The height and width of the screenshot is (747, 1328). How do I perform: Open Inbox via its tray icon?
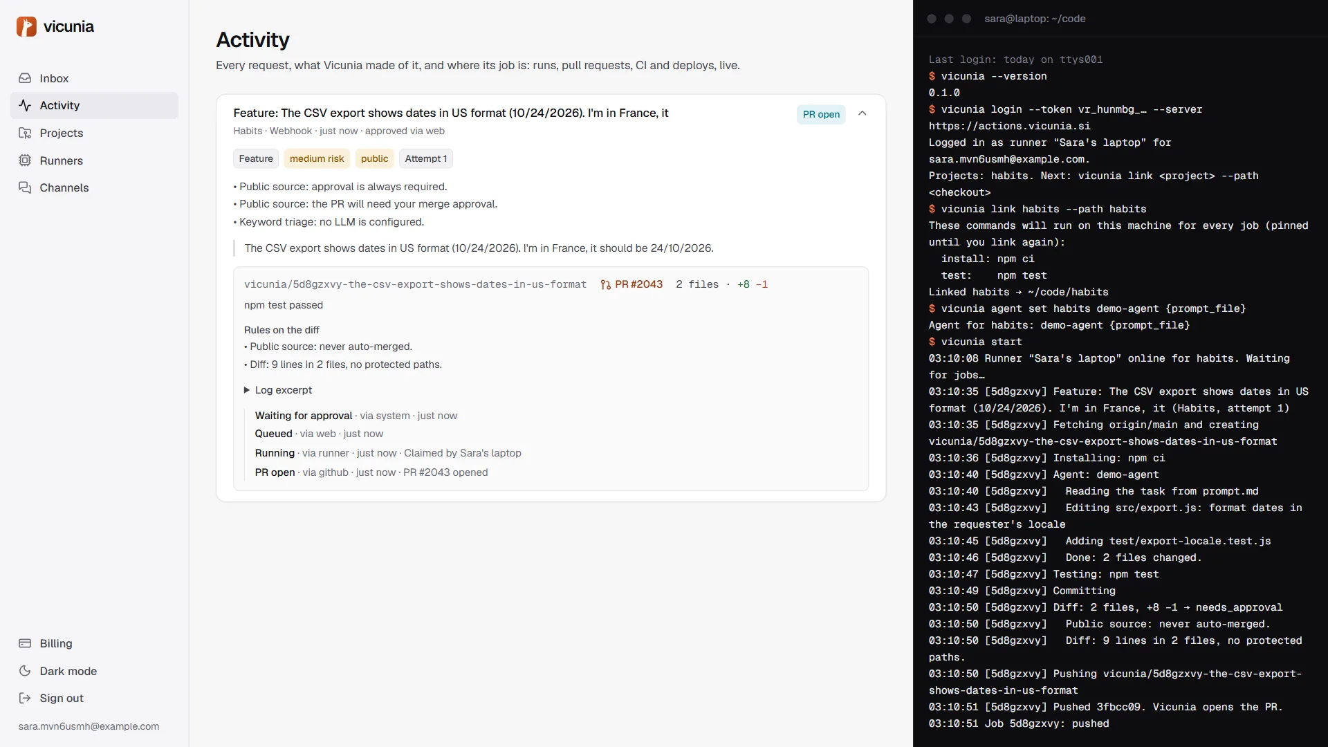coord(25,78)
